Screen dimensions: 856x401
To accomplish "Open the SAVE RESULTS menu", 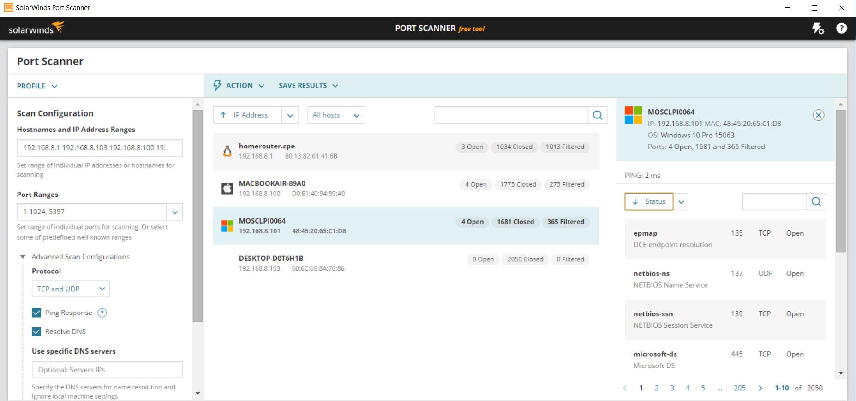I will click(x=308, y=86).
